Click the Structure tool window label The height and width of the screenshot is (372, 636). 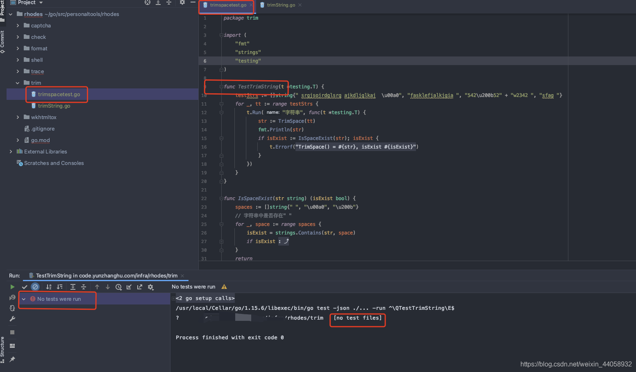pos(4,346)
